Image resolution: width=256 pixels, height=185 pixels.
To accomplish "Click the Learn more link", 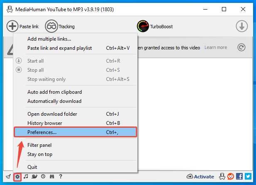I will point(216,47).
